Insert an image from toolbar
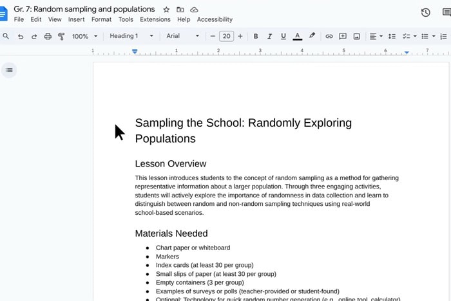The width and height of the screenshot is (451, 301). 357,37
